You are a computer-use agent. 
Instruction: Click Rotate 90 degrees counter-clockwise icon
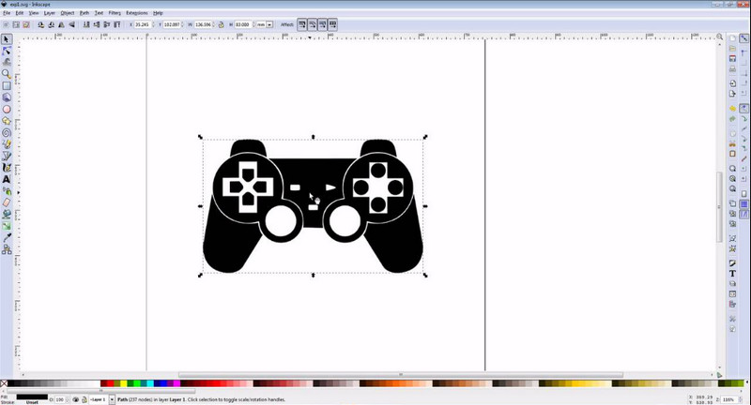(40, 24)
